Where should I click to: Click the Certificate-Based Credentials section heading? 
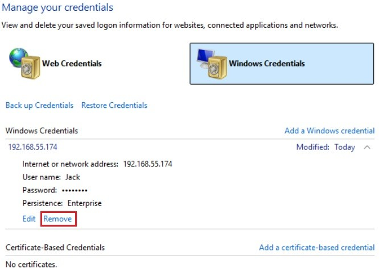[55, 248]
